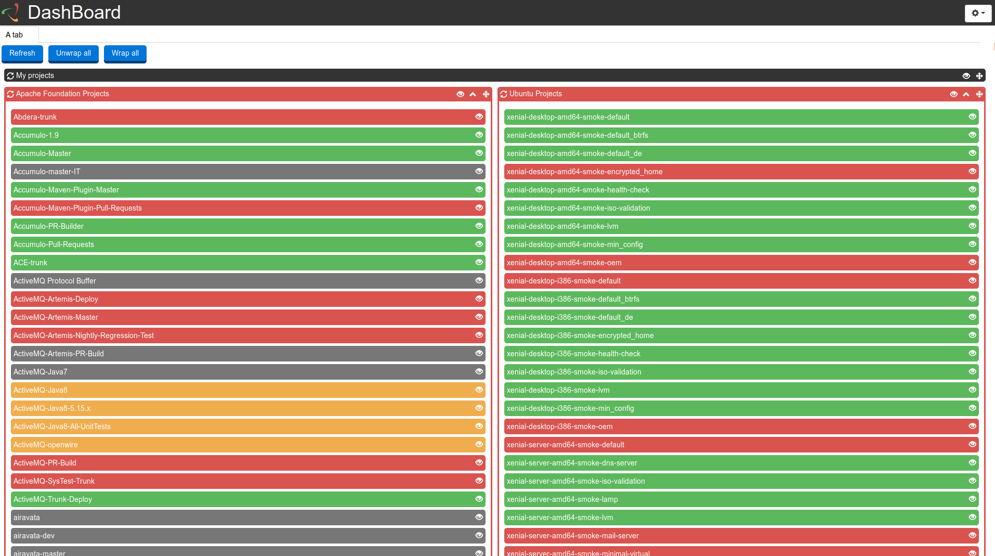Toggle eye on Apache Foundation Projects header
The image size is (995, 556).
[460, 94]
